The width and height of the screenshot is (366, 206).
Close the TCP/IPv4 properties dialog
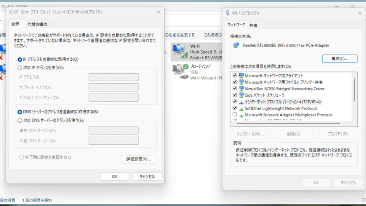[x=159, y=12]
